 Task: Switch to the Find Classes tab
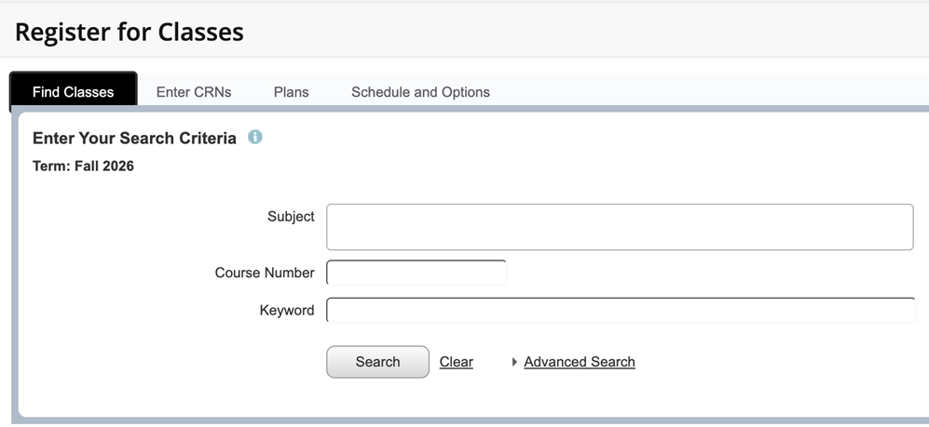[x=74, y=92]
